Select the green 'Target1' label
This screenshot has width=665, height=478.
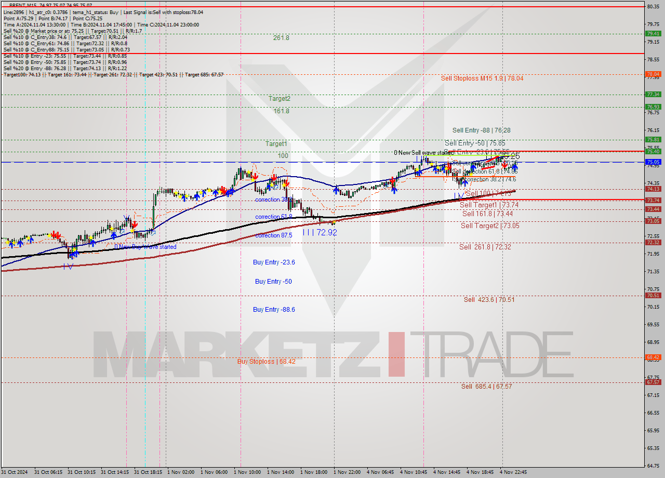(276, 143)
